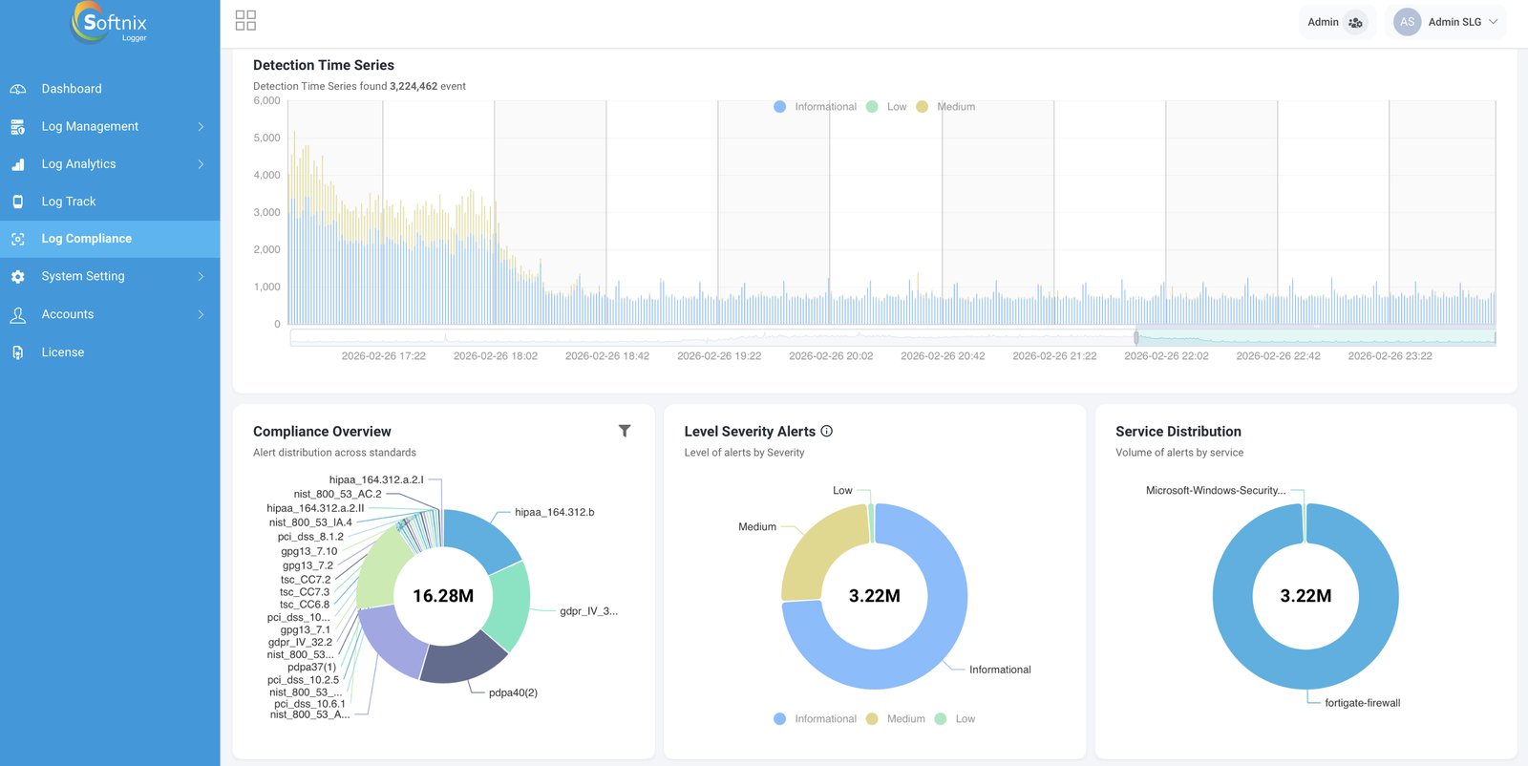Expand the System Setting submenu chevron
1528x766 pixels.
[x=201, y=276]
